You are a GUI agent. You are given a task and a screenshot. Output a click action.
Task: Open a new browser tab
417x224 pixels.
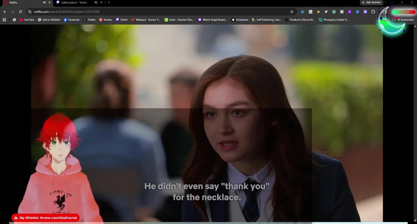(109, 2)
